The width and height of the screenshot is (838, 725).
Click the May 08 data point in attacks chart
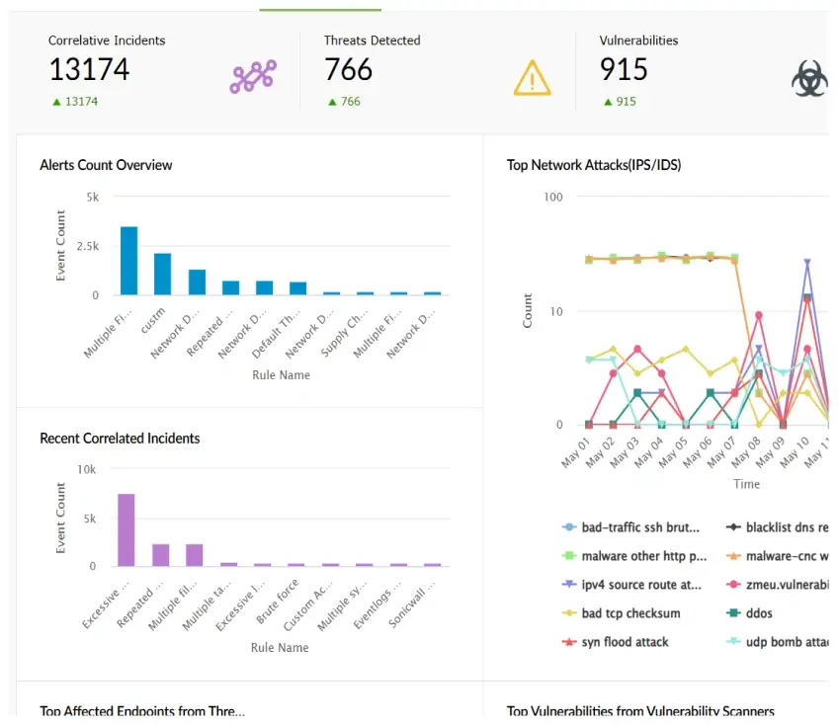761,316
